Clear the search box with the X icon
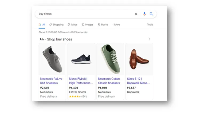The image size is (205, 113). [x=136, y=14]
